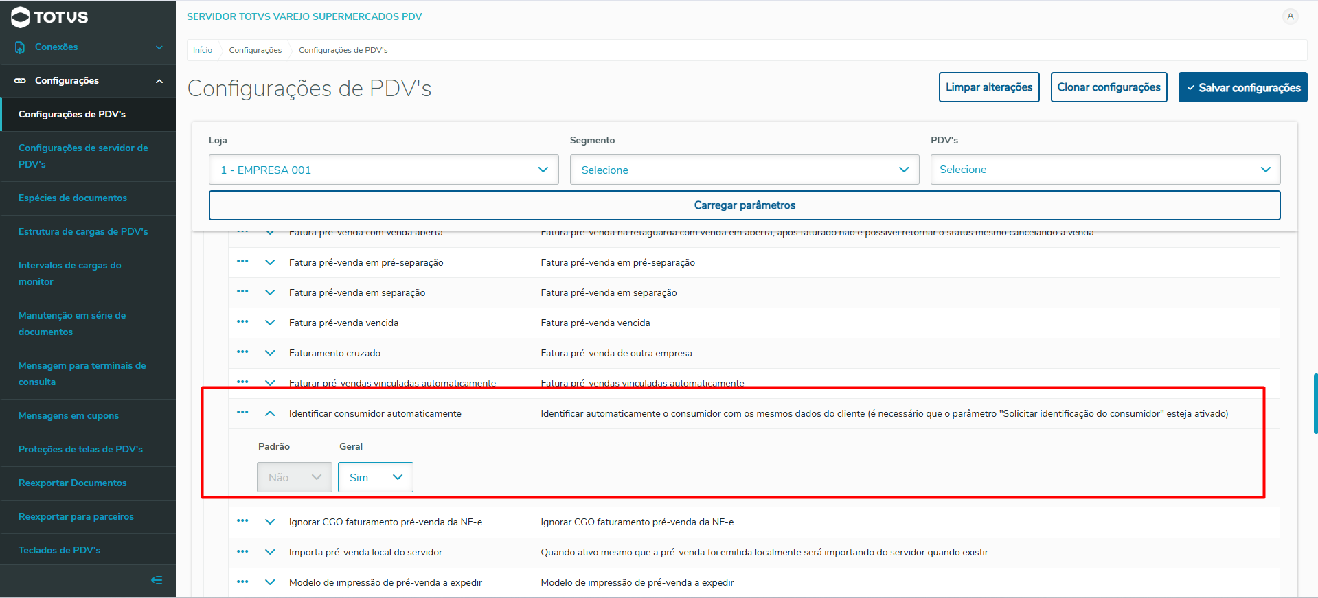Viewport: 1318px width, 598px height.
Task: Open options dots for Modelo de impressão
Action: [242, 582]
